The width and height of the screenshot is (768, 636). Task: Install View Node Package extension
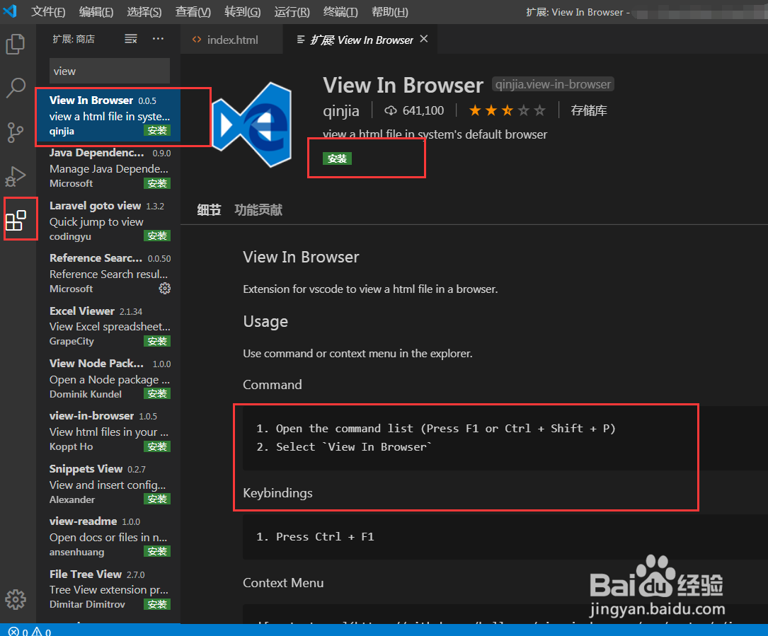coord(156,393)
